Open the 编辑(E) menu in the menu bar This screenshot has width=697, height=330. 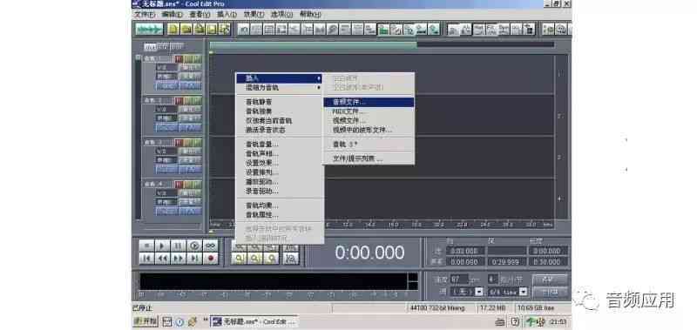(x=172, y=14)
